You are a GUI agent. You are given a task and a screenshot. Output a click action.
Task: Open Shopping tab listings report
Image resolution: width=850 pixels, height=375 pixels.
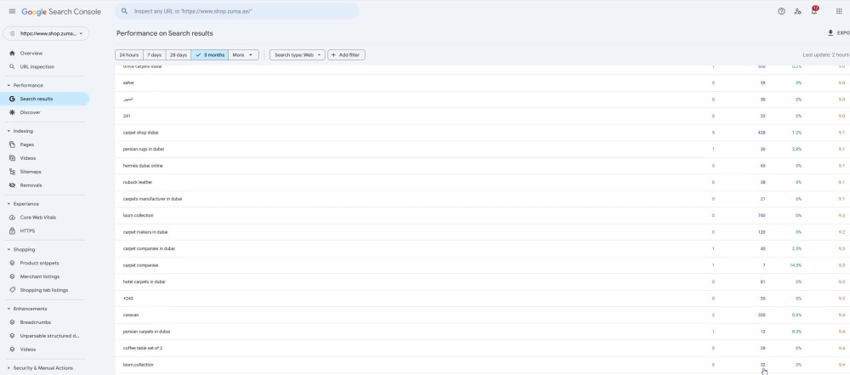(46, 290)
